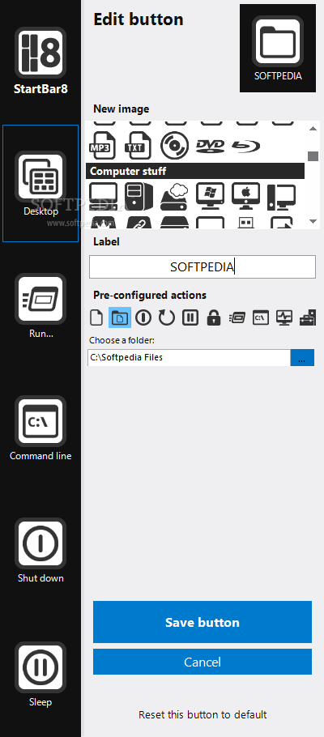Click the Choose a folder path field
The width and height of the screenshot is (324, 737).
[x=189, y=357]
